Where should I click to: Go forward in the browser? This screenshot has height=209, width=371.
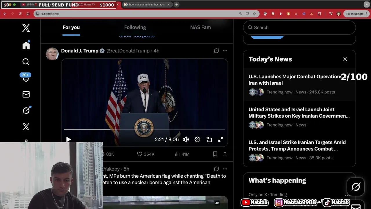point(12,14)
